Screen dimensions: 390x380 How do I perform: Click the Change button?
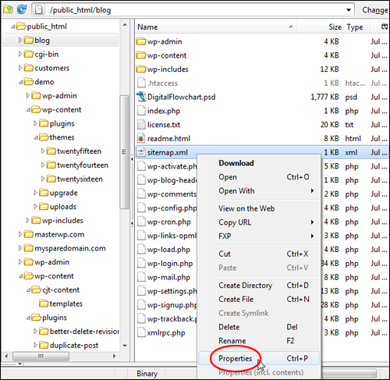tap(374, 10)
